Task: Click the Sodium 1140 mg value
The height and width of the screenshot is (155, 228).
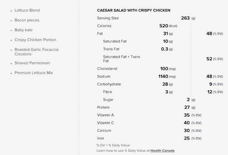Action: [167, 76]
